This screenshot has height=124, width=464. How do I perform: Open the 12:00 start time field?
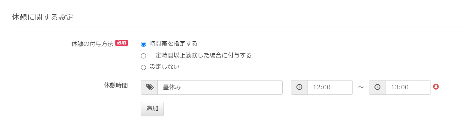point(330,87)
